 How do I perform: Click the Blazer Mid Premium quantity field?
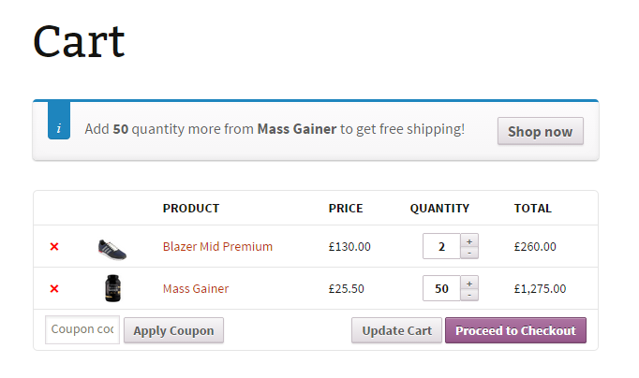(x=441, y=247)
